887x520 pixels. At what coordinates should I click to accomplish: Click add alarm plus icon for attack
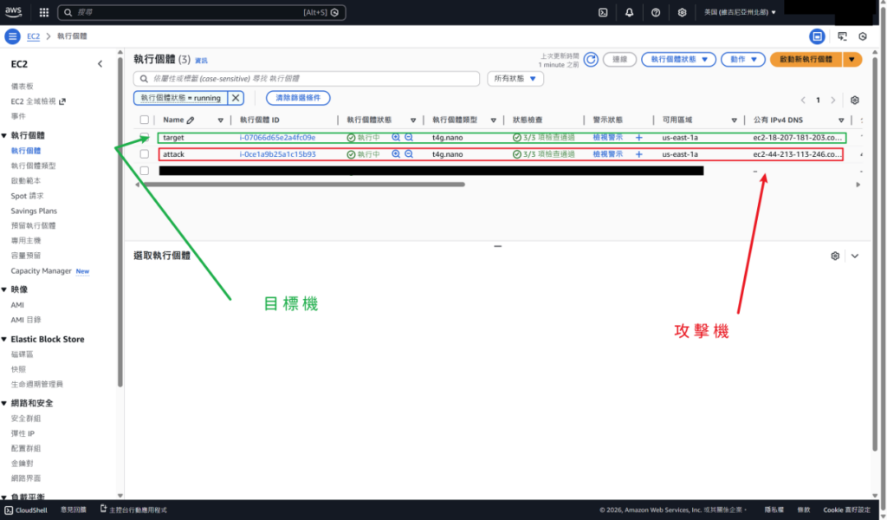[x=639, y=154]
